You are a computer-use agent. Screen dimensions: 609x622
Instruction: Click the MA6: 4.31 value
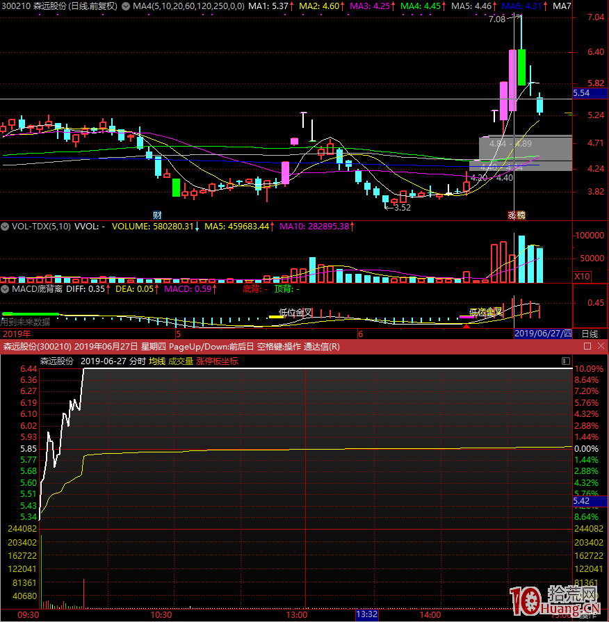tap(523, 6)
